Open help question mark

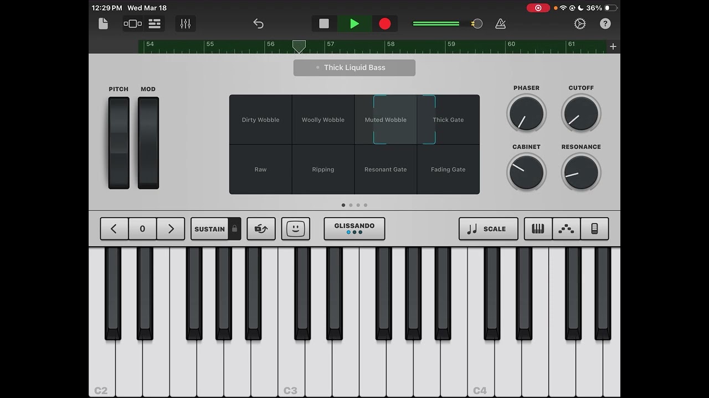tap(605, 24)
